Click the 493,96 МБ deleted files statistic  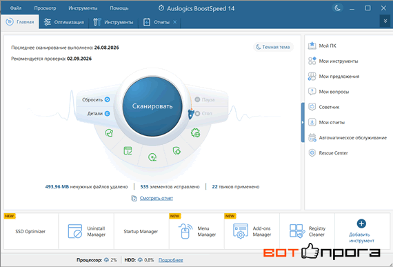pos(86,186)
